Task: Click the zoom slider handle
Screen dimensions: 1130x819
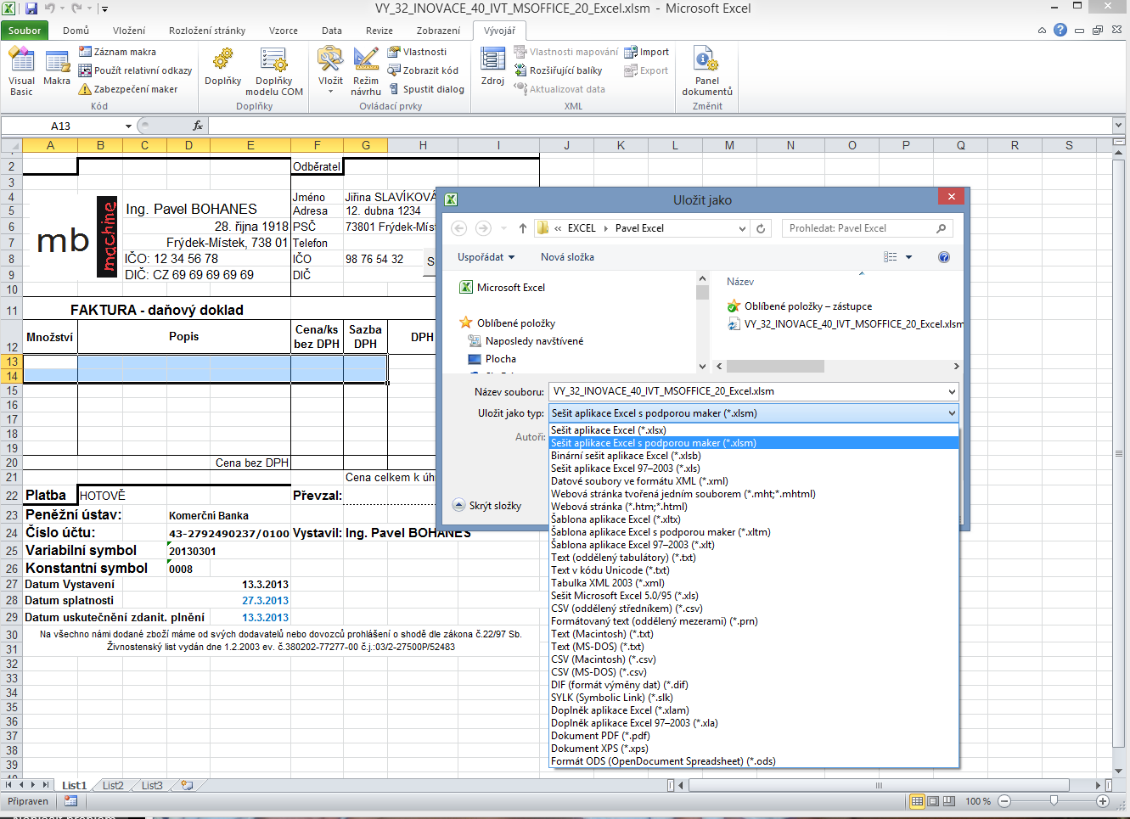Action: (1054, 801)
